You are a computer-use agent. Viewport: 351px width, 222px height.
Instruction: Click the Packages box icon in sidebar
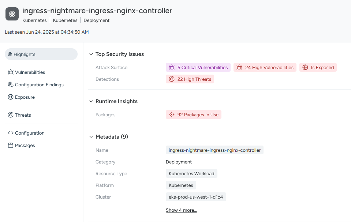click(11, 145)
